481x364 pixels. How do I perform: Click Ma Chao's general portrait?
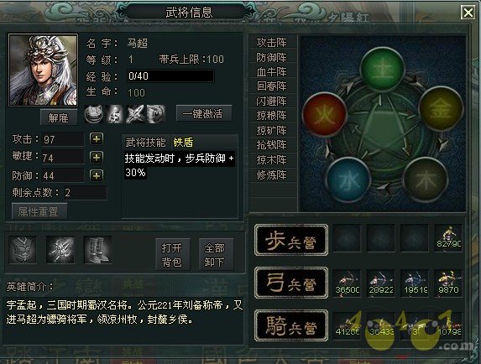tap(44, 70)
